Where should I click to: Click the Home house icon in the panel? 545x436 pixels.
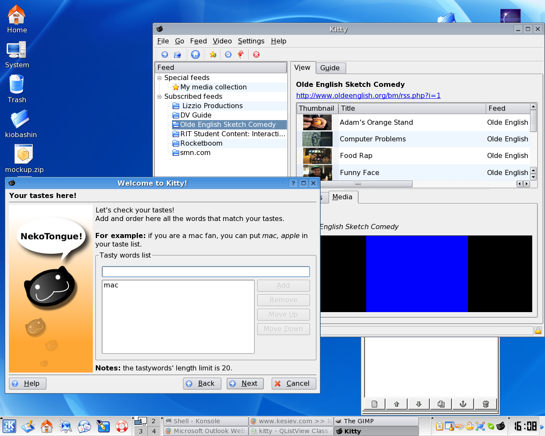pos(47,426)
